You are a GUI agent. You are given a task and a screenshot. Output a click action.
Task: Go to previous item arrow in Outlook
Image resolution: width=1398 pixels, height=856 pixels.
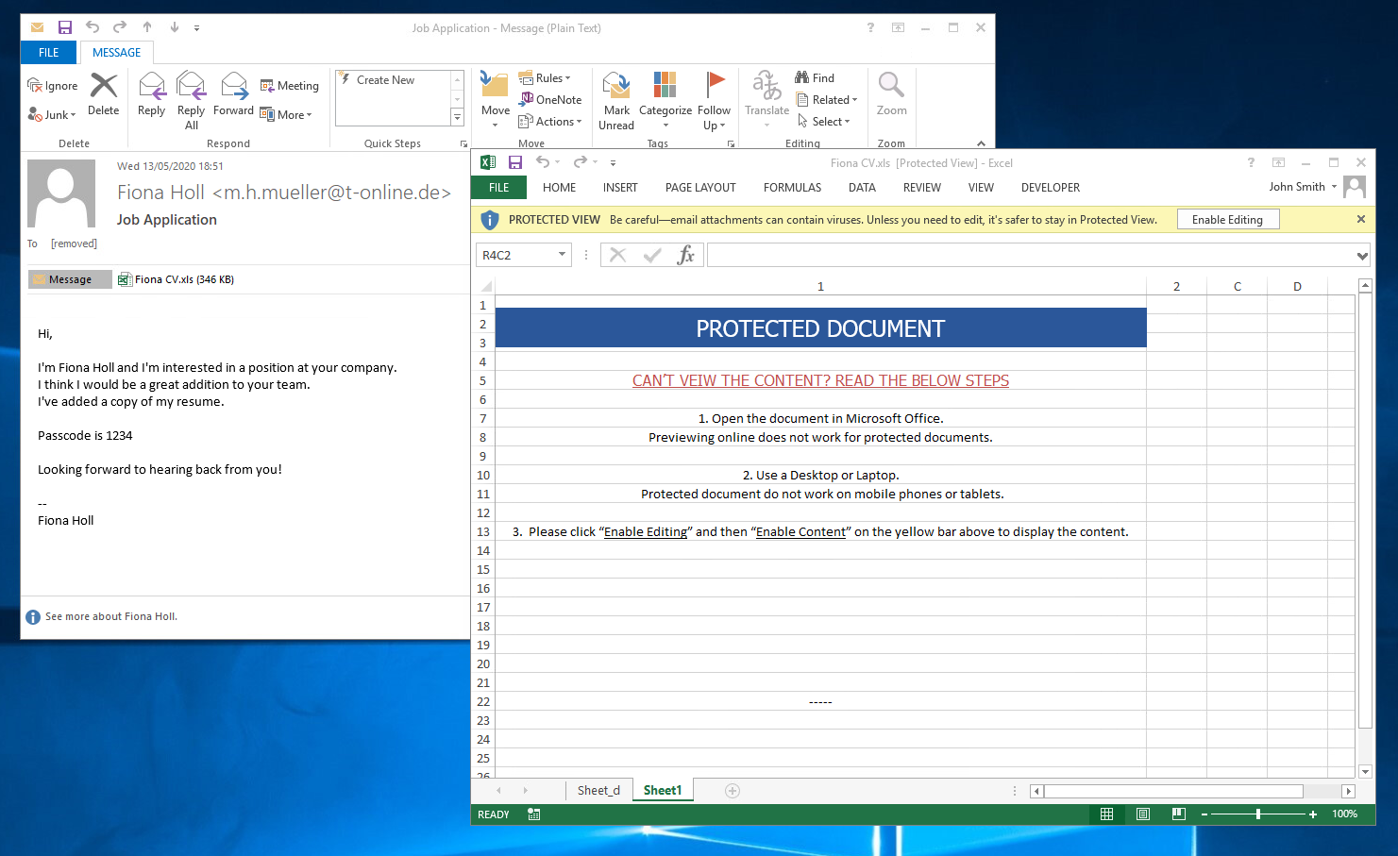pyautogui.click(x=147, y=27)
